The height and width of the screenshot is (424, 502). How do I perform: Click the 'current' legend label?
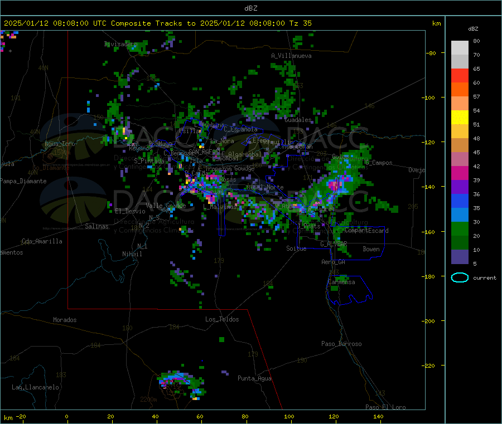click(485, 278)
